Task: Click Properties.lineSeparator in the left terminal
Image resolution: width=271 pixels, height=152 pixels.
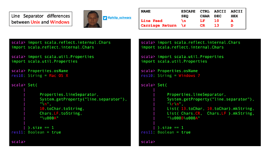Action: point(69,94)
